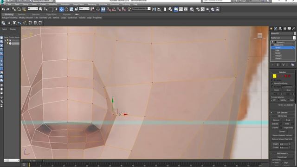Activate the Select Object tool
The image size is (297, 167).
(40, 9)
